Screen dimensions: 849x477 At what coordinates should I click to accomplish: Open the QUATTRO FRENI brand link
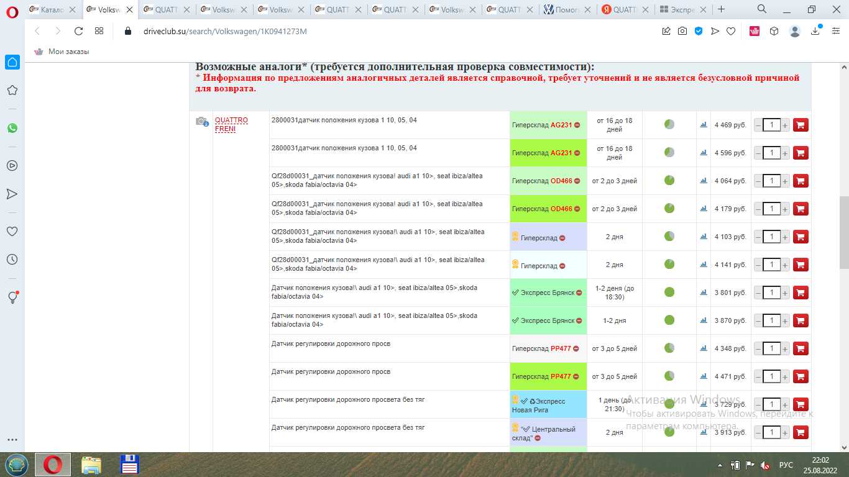(x=231, y=124)
